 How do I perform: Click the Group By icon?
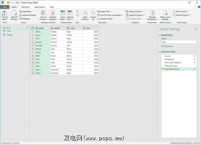coord(93,13)
